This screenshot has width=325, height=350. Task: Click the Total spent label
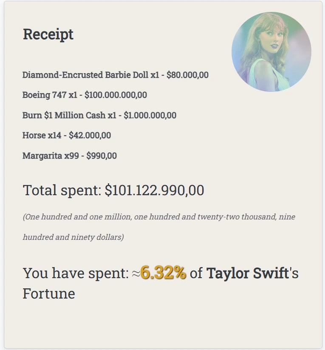pyautogui.click(x=62, y=191)
